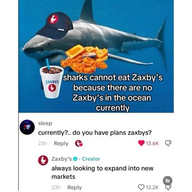Image resolution: width=192 pixels, height=192 pixels.
Task: Reply to sleep's comment
Action: pyautogui.click(x=61, y=143)
